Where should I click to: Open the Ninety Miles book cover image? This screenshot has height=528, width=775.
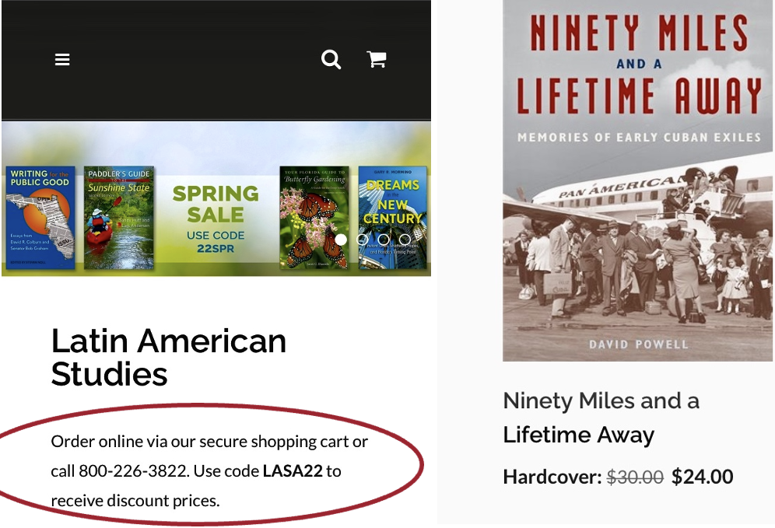[x=637, y=179]
